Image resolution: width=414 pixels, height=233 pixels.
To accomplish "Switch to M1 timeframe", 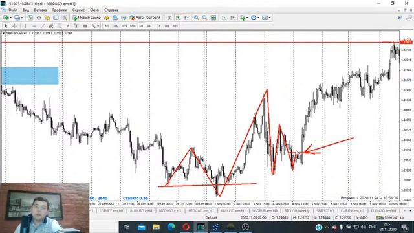I will 107,26.
